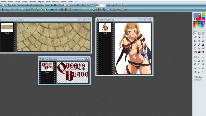The image size is (206, 116).
Task: Open the image explorer icon
Action: coord(83,5)
